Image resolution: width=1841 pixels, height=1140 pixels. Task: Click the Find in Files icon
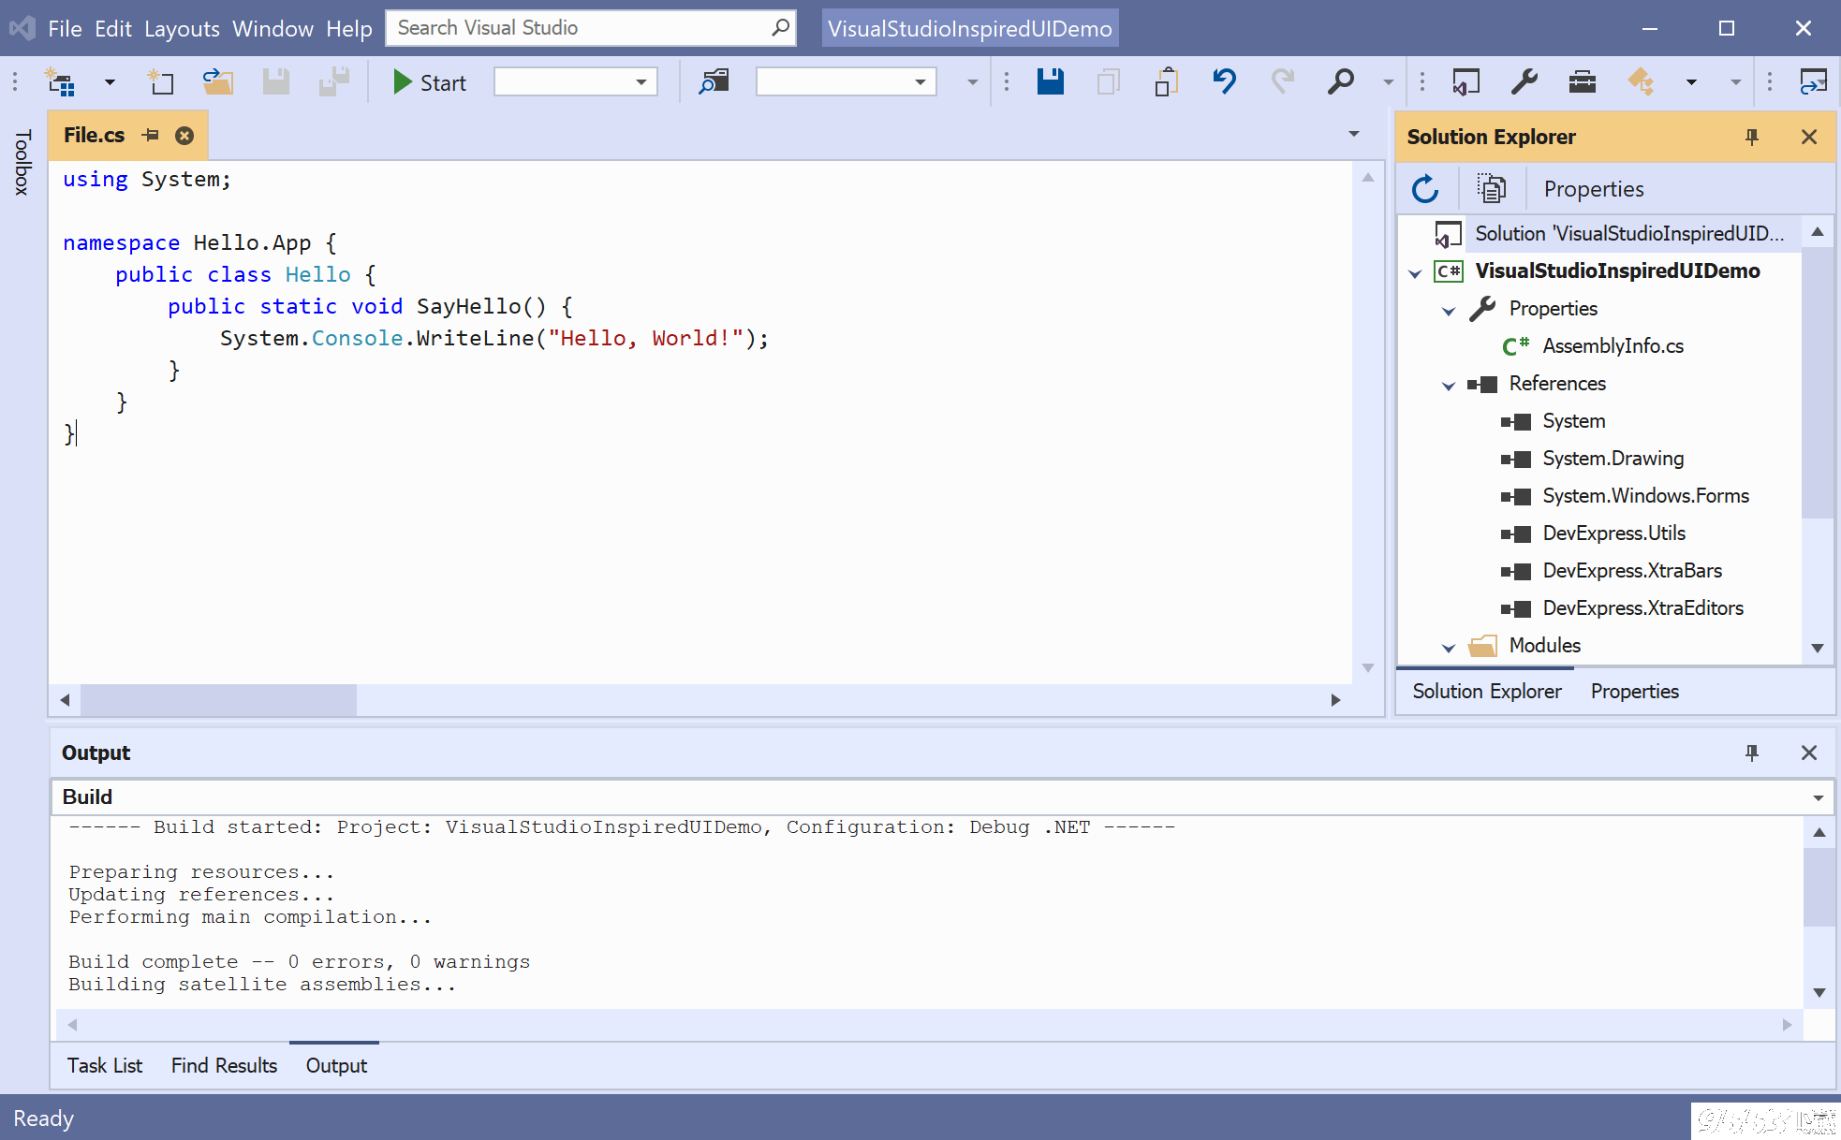[714, 82]
